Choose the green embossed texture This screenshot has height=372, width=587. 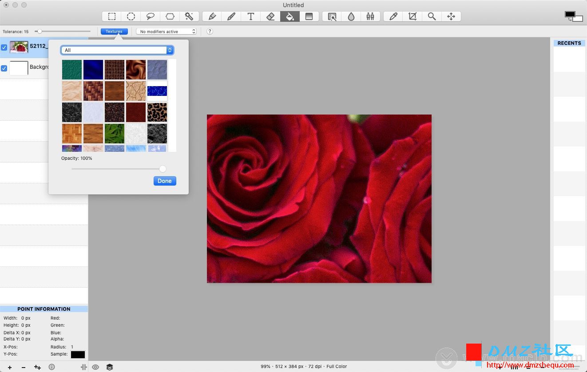click(x=72, y=70)
